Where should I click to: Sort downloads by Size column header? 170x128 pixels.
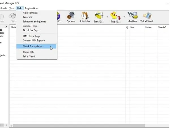(136, 27)
